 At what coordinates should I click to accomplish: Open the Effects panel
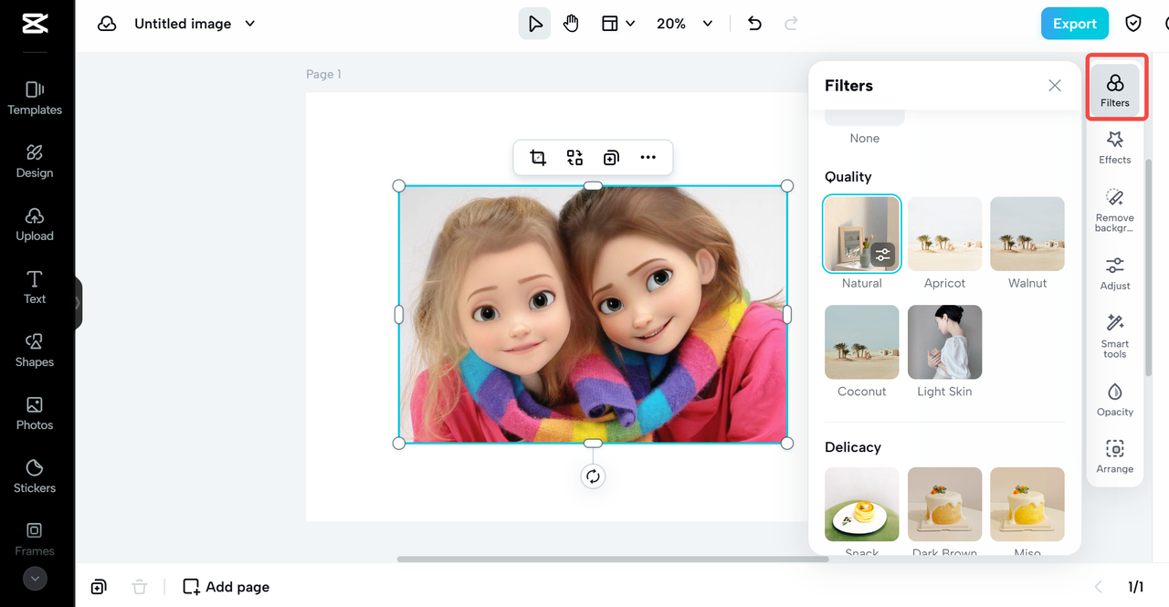[1114, 147]
